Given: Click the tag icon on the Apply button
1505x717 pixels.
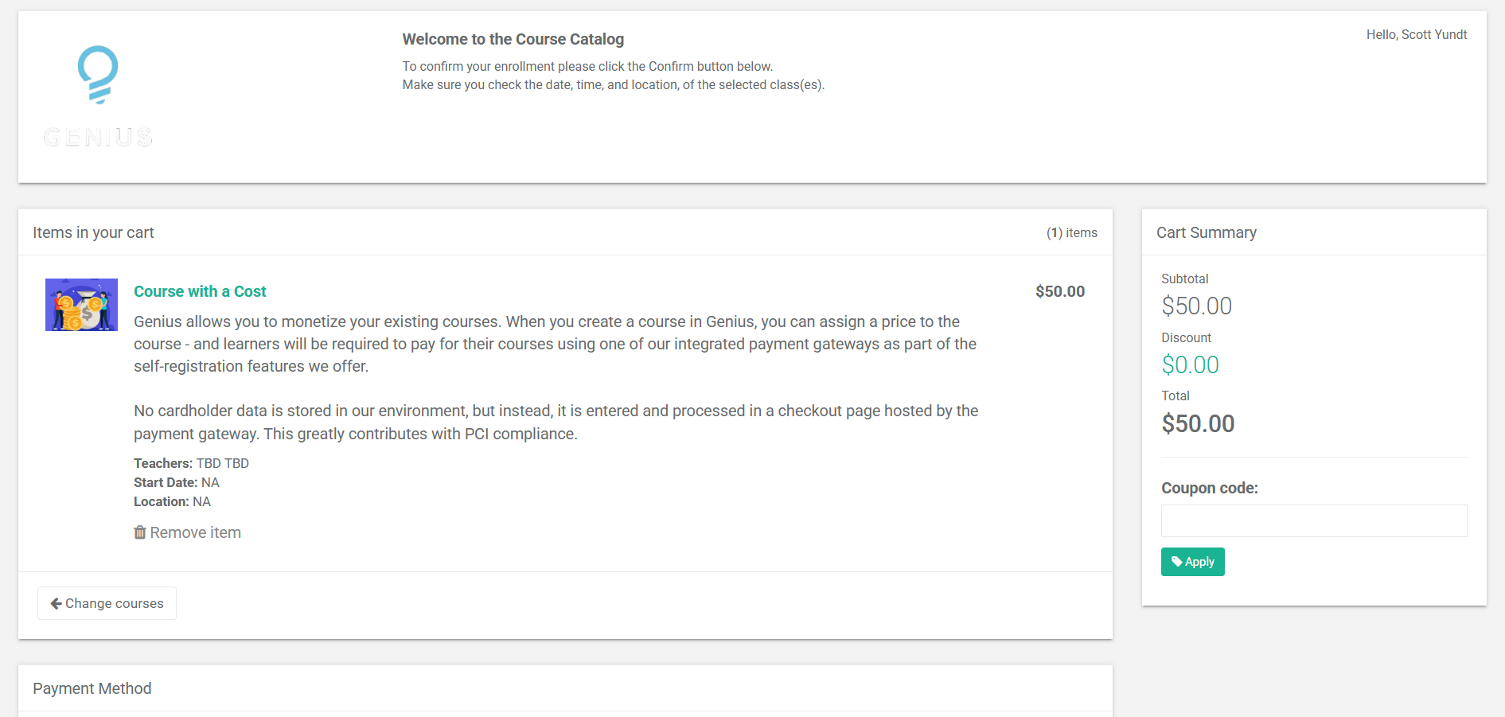Looking at the screenshot, I should 1176,562.
